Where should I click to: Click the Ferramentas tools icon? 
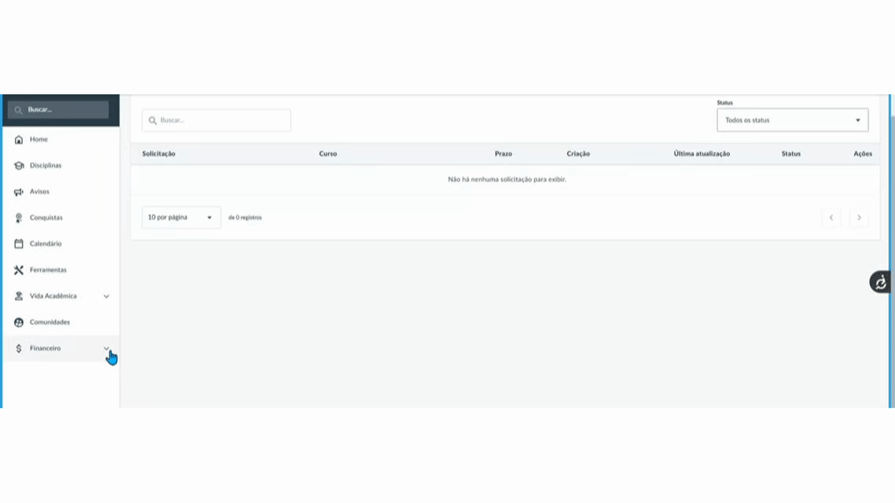click(19, 270)
